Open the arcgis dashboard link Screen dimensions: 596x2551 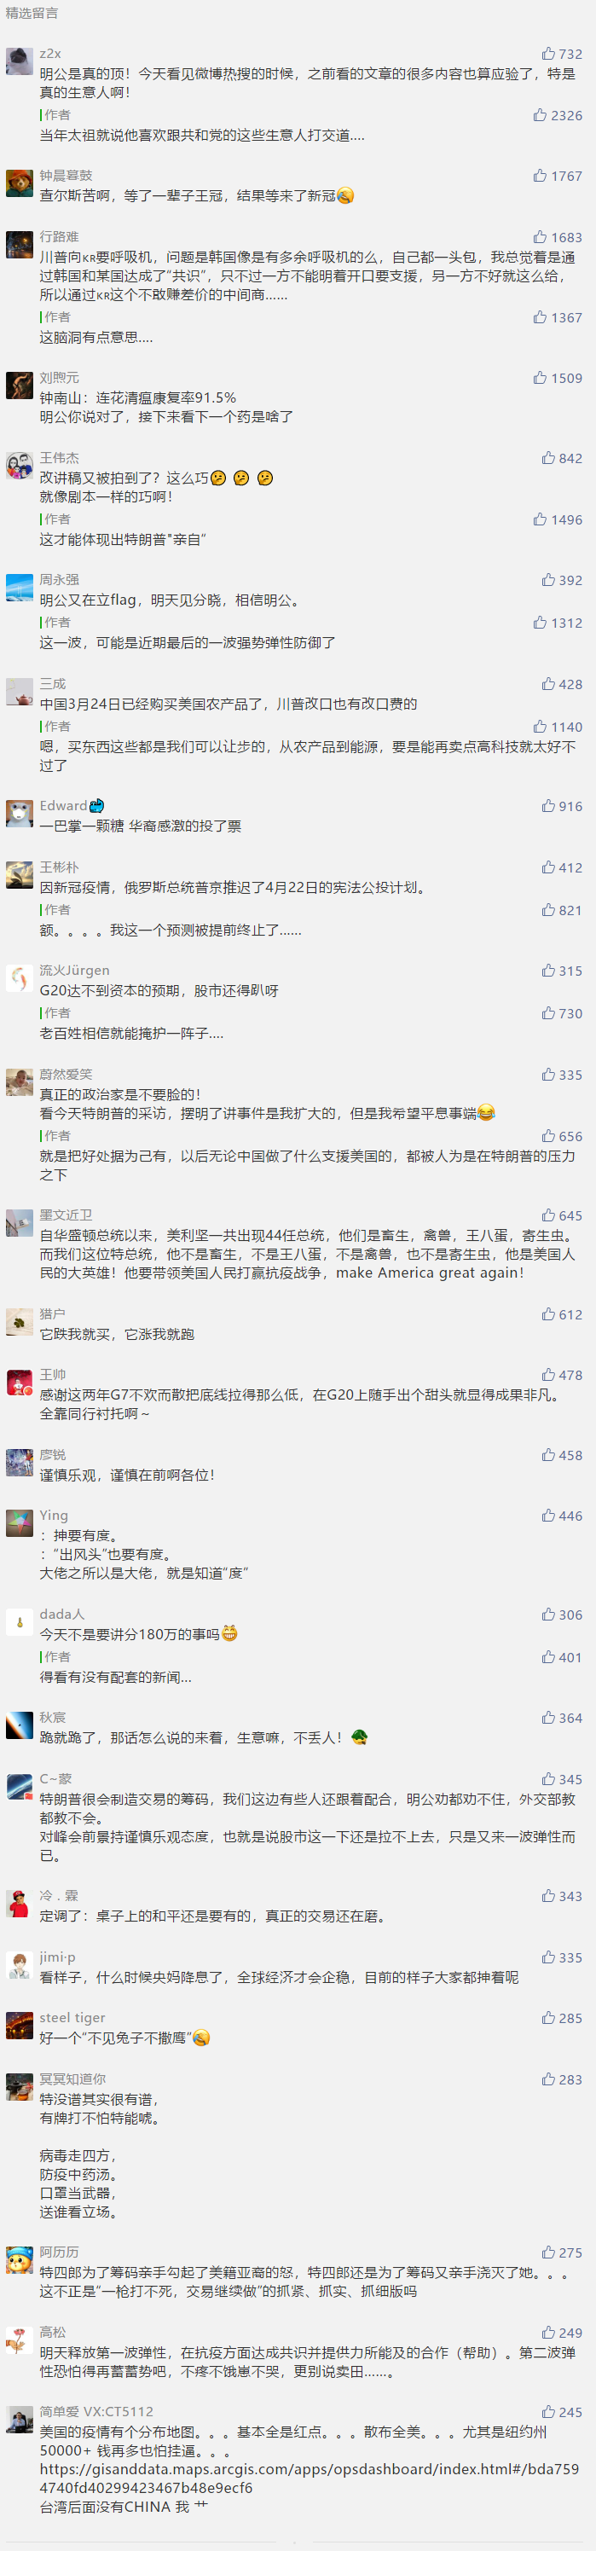[309, 2479]
